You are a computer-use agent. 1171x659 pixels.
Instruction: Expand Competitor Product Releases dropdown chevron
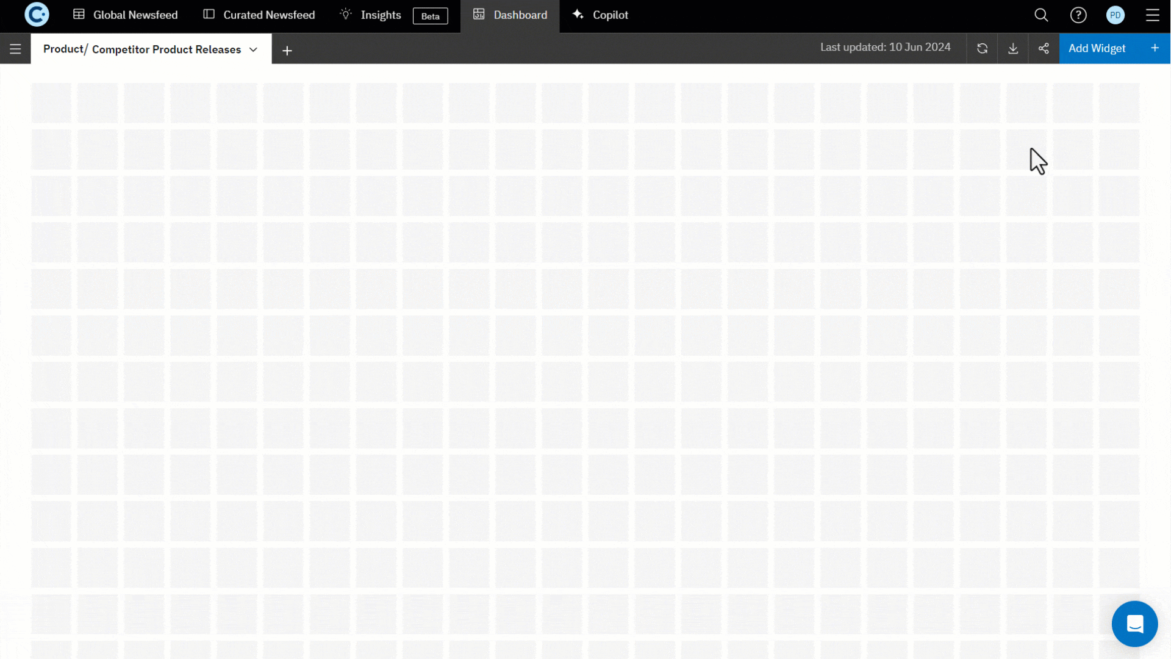(x=254, y=49)
